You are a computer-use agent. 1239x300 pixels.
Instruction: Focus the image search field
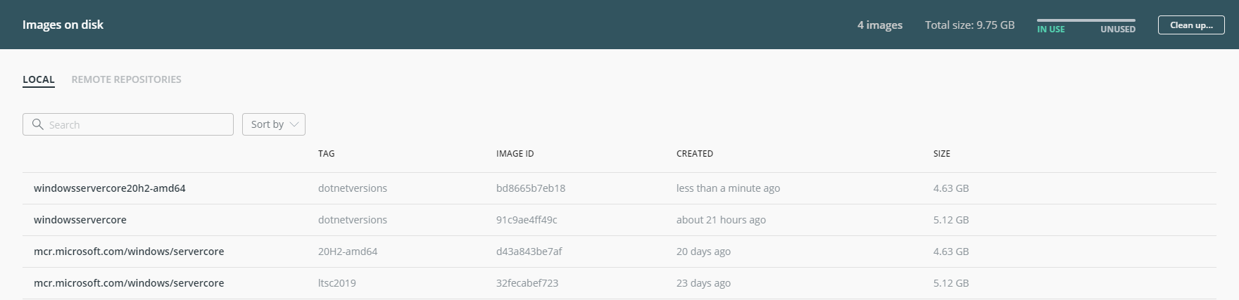pos(128,124)
